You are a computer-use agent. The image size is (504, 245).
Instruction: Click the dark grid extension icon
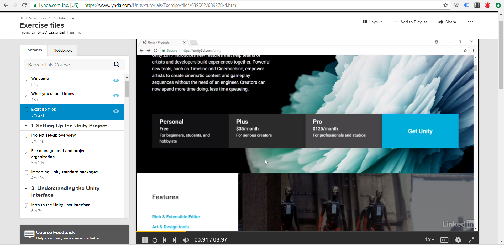click(477, 5)
